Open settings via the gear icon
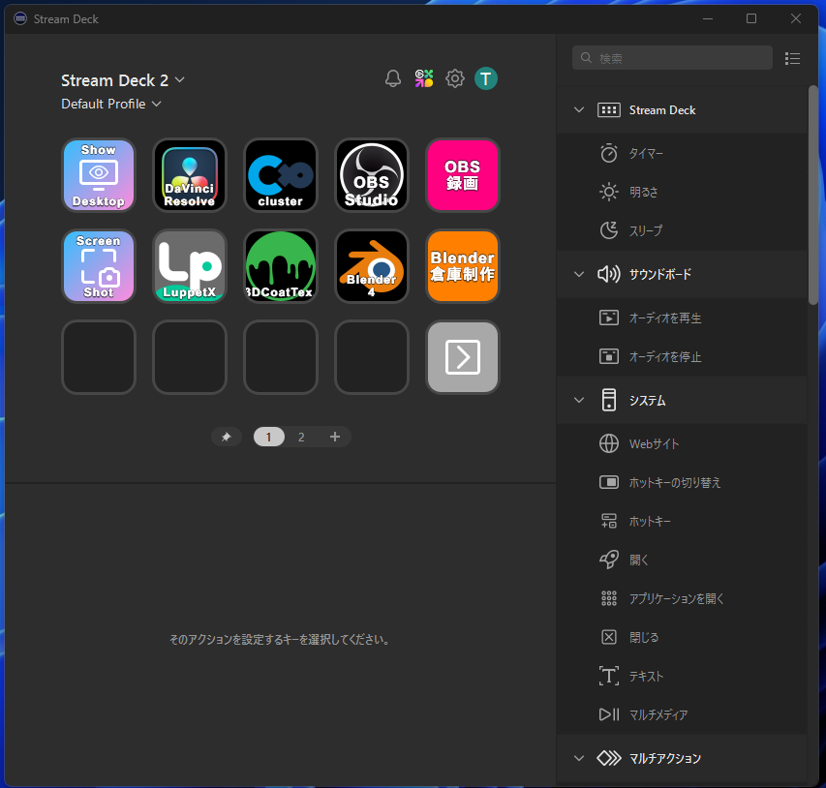 click(x=455, y=79)
